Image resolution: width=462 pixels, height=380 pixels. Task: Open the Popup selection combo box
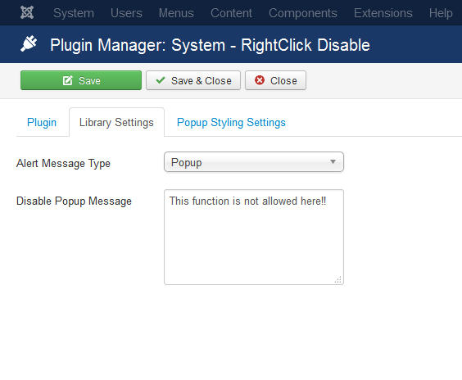click(x=254, y=161)
